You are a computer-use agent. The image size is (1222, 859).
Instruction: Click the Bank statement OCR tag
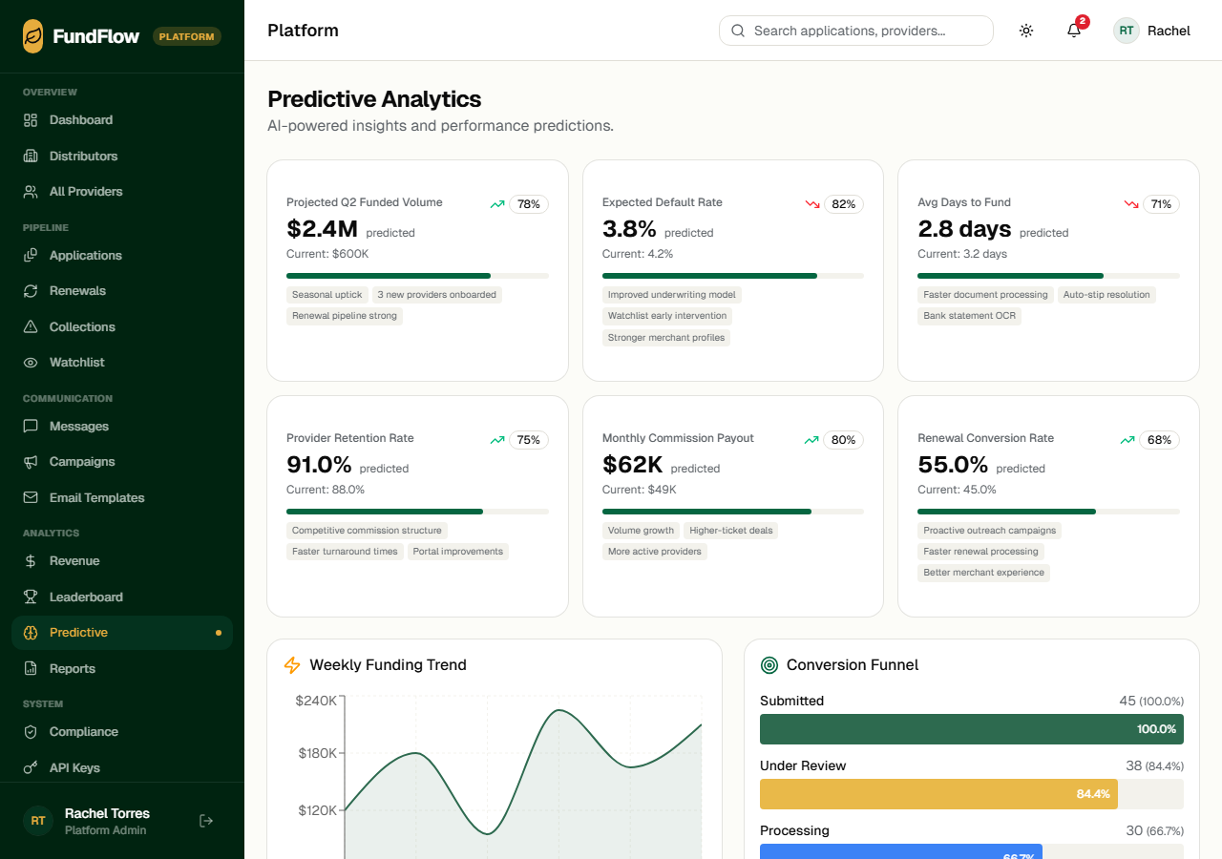click(x=970, y=316)
